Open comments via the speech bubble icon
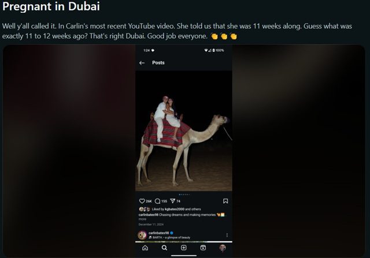The image size is (370, 258). (x=157, y=201)
